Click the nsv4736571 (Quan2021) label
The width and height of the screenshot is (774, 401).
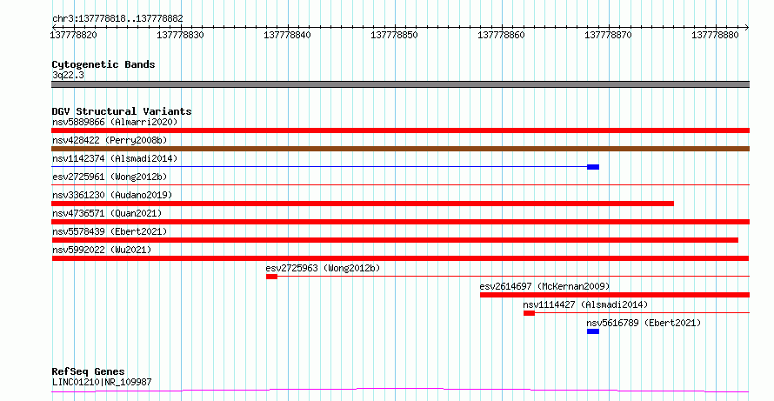(107, 213)
